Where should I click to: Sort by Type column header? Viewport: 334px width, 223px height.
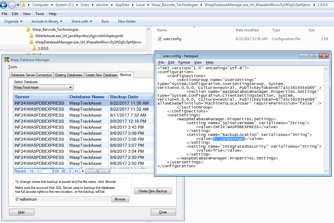point(276,30)
